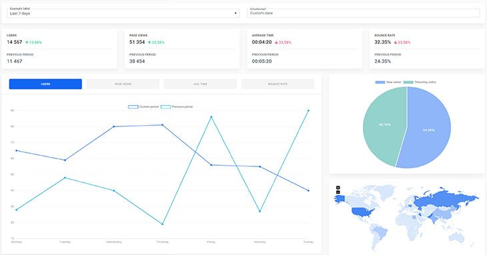Screen dimensions: 487x255
Task: Select the Users chart tab
Action: tap(45, 84)
